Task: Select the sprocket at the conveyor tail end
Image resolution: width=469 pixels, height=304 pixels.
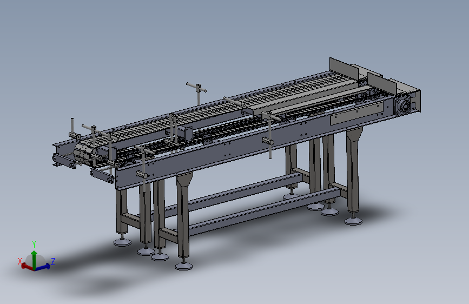Action: click(84, 153)
